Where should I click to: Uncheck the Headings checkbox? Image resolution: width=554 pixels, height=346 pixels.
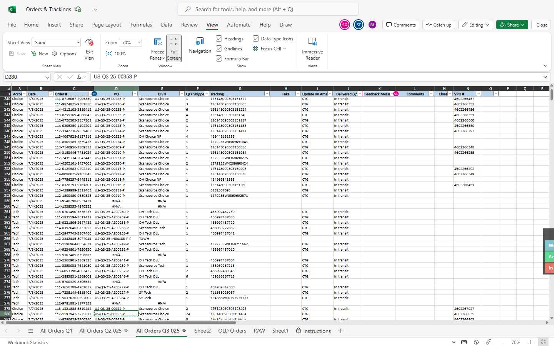tap(219, 38)
